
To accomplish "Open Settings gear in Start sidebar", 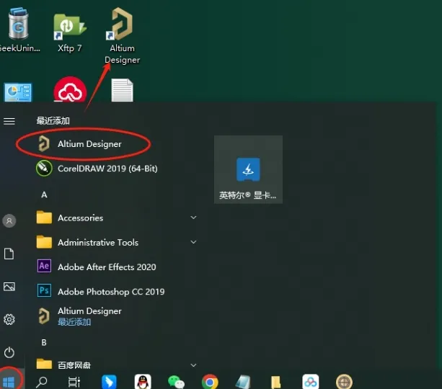I will point(9,319).
